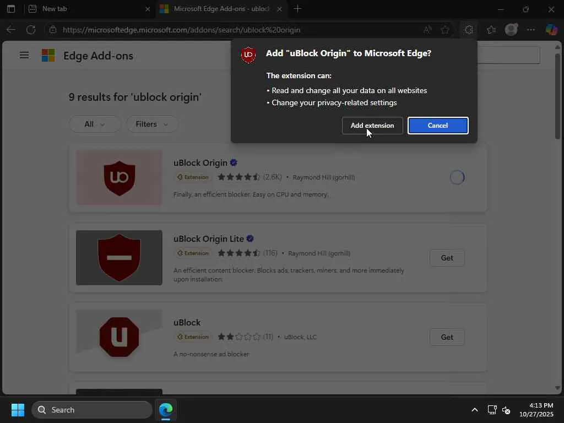Add this page to favorites star
The height and width of the screenshot is (423, 564).
tap(445, 30)
